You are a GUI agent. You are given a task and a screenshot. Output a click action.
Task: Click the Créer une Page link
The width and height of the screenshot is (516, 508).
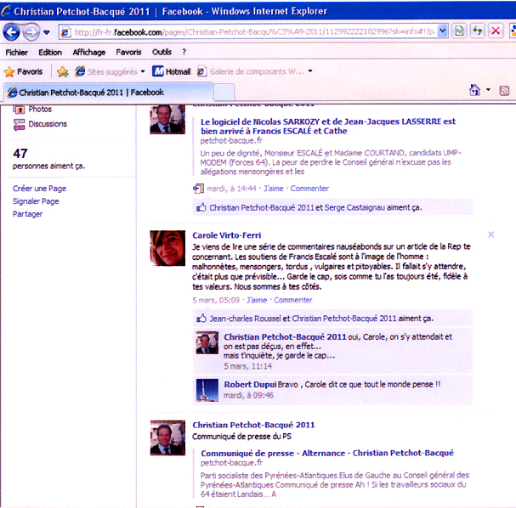[x=39, y=189]
